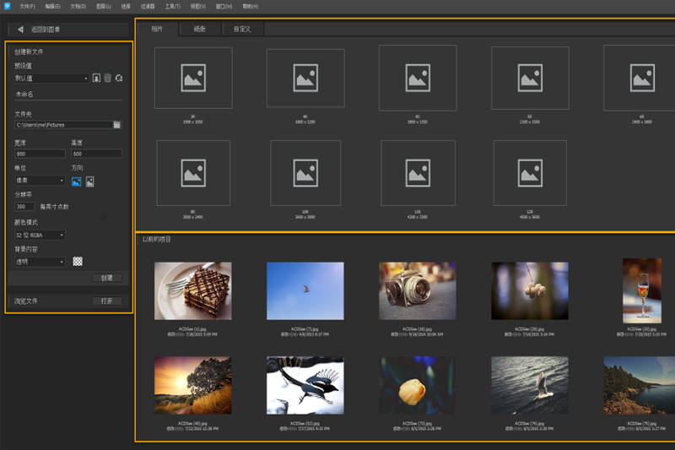Expand the 颜色模式 32 位 RGBA dropdown

pos(40,235)
